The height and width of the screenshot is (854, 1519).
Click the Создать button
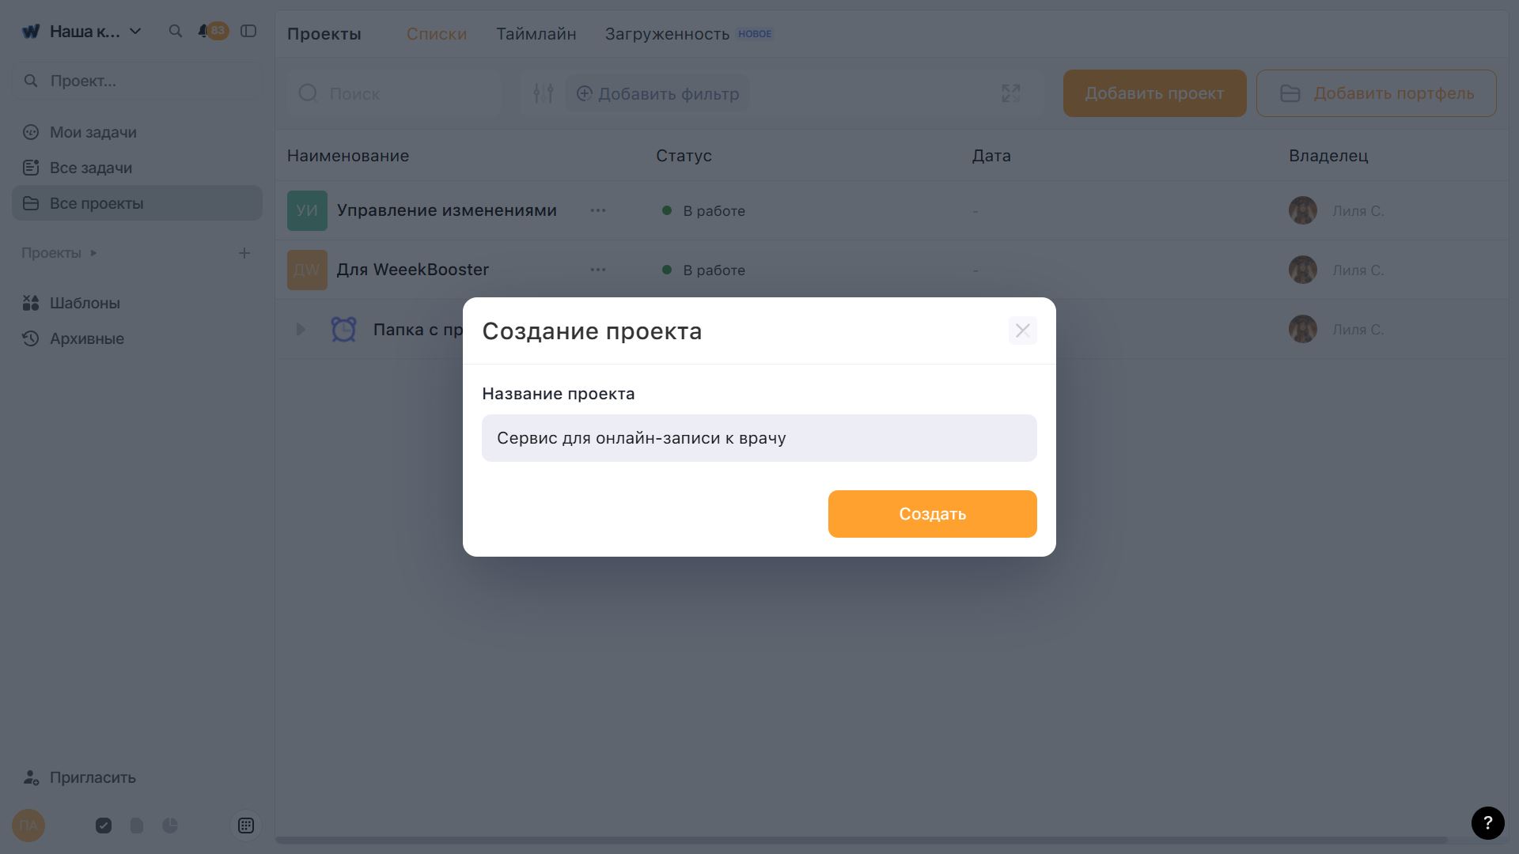coord(932,514)
